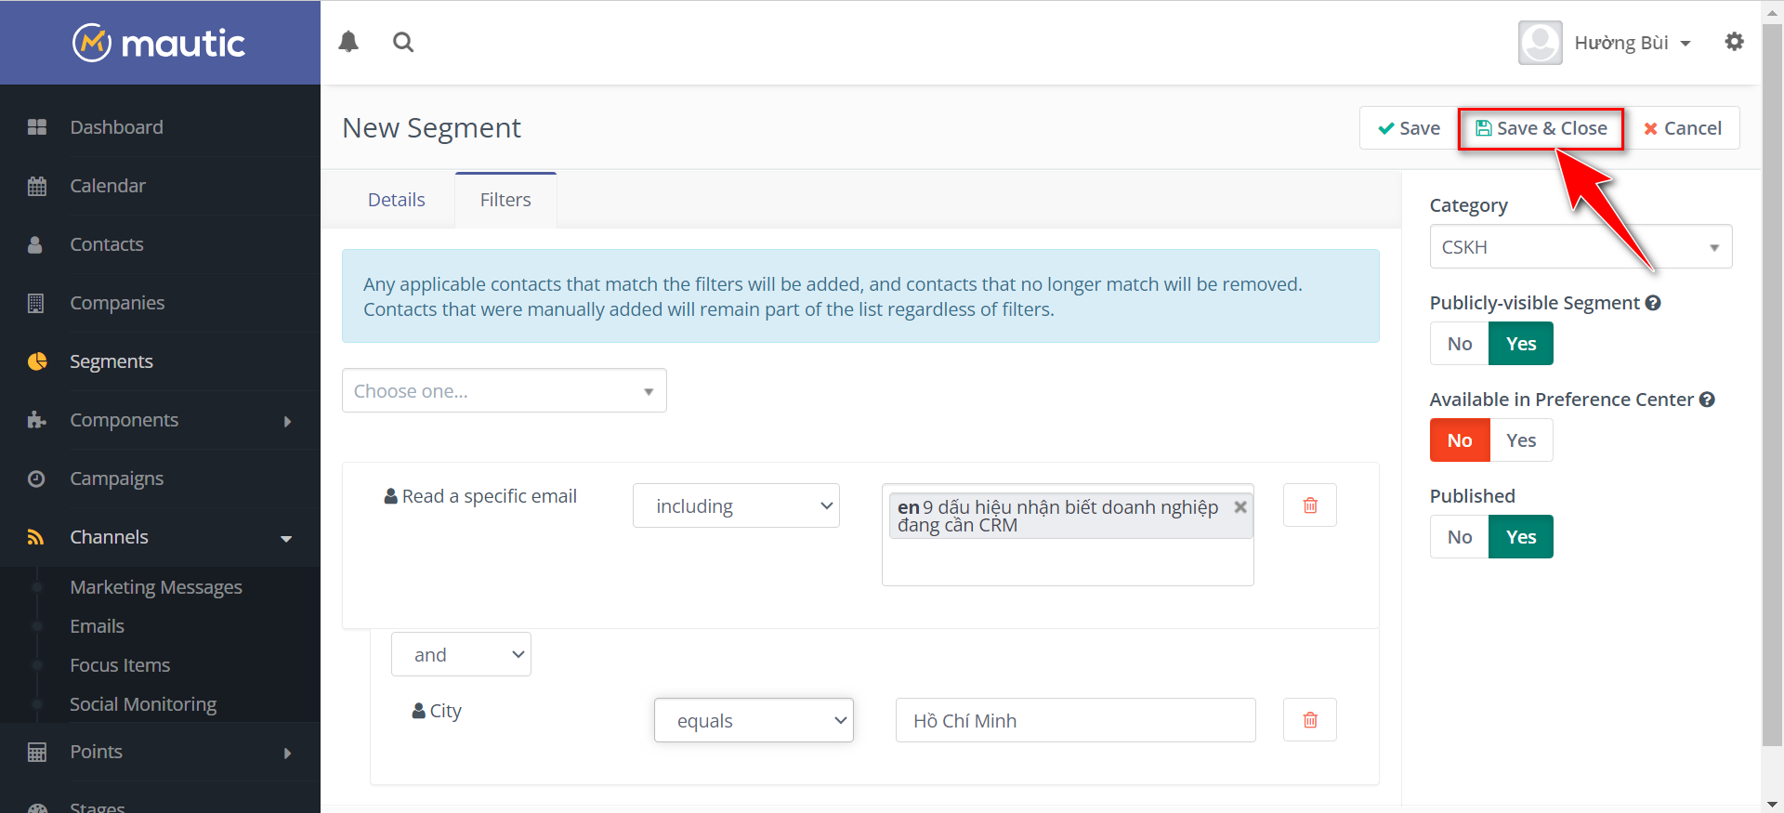The width and height of the screenshot is (1784, 813).
Task: Switch to the Details tab
Action: [x=396, y=200]
